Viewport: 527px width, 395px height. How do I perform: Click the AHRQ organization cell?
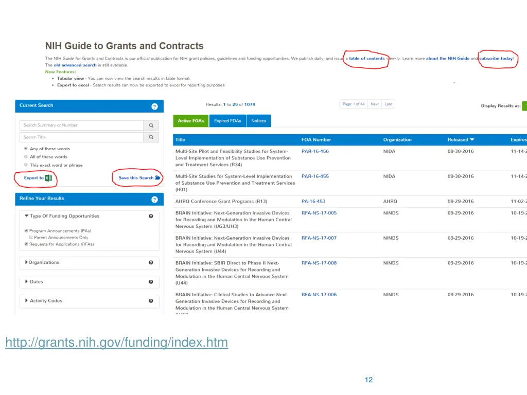tap(390, 202)
